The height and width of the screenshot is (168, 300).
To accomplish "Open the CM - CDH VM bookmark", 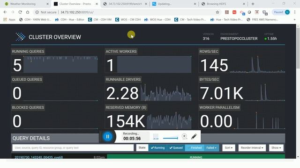I will 100,20.
